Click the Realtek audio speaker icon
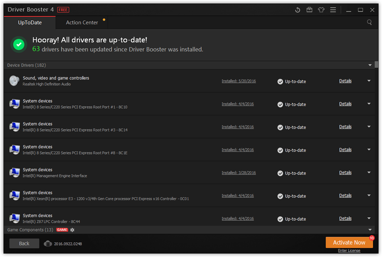This screenshot has height=257, width=382. (x=14, y=81)
